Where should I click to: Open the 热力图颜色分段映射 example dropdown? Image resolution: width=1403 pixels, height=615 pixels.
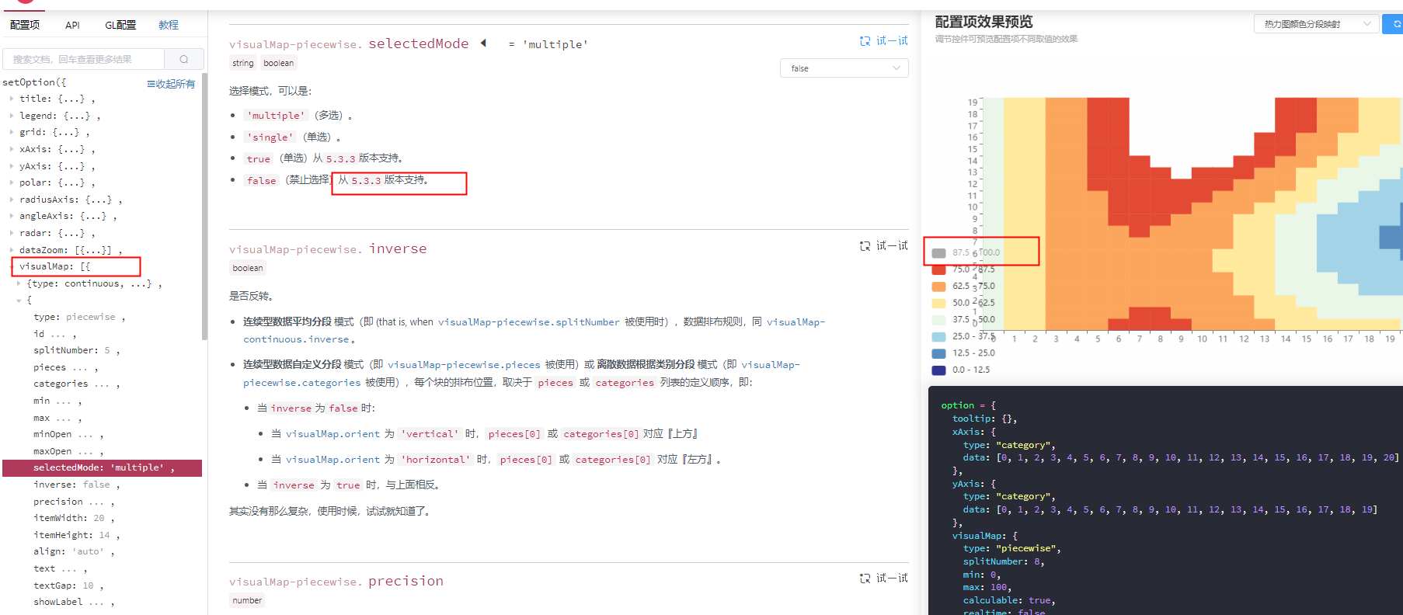point(1316,24)
